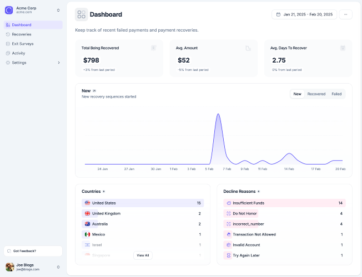This screenshot has width=362, height=277.
Task: Select the New chart view
Action: coord(298,94)
